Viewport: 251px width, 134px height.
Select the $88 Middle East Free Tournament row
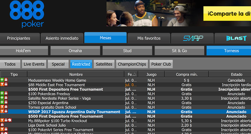(125, 85)
